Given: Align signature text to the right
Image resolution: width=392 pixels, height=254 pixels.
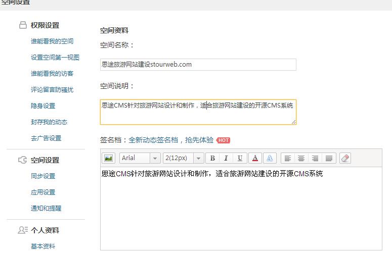Looking at the screenshot, I should pyautogui.click(x=315, y=158).
